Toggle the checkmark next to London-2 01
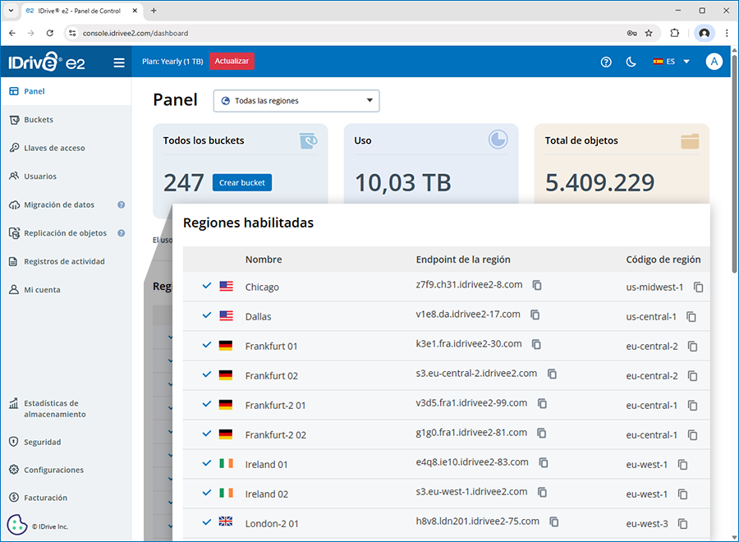Image resolution: width=739 pixels, height=542 pixels. tap(207, 522)
